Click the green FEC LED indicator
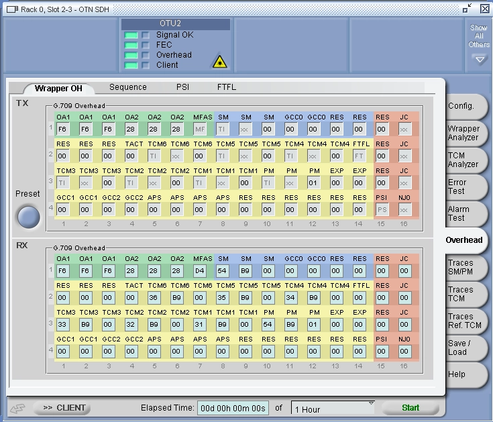 [131, 45]
